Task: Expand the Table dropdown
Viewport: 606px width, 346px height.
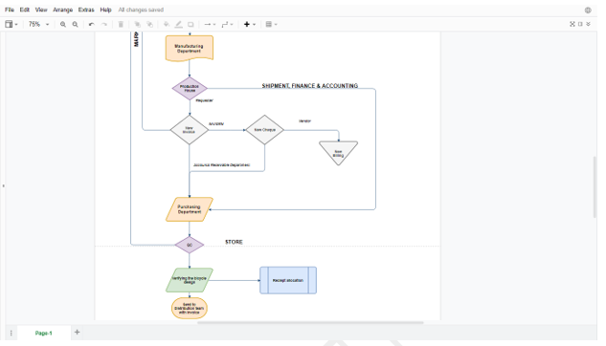Action: coord(271,24)
